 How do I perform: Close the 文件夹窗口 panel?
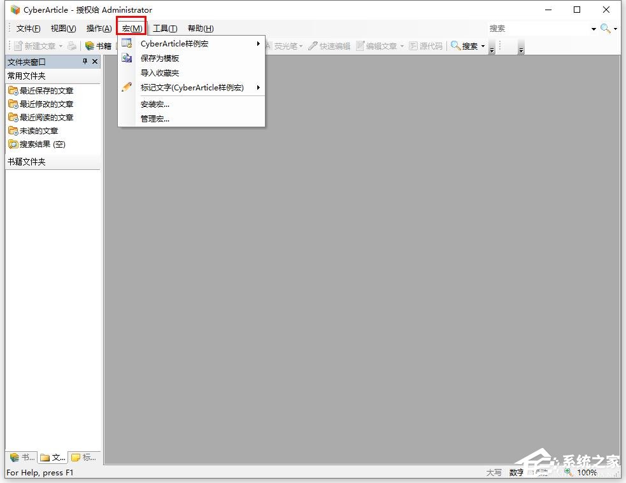95,62
